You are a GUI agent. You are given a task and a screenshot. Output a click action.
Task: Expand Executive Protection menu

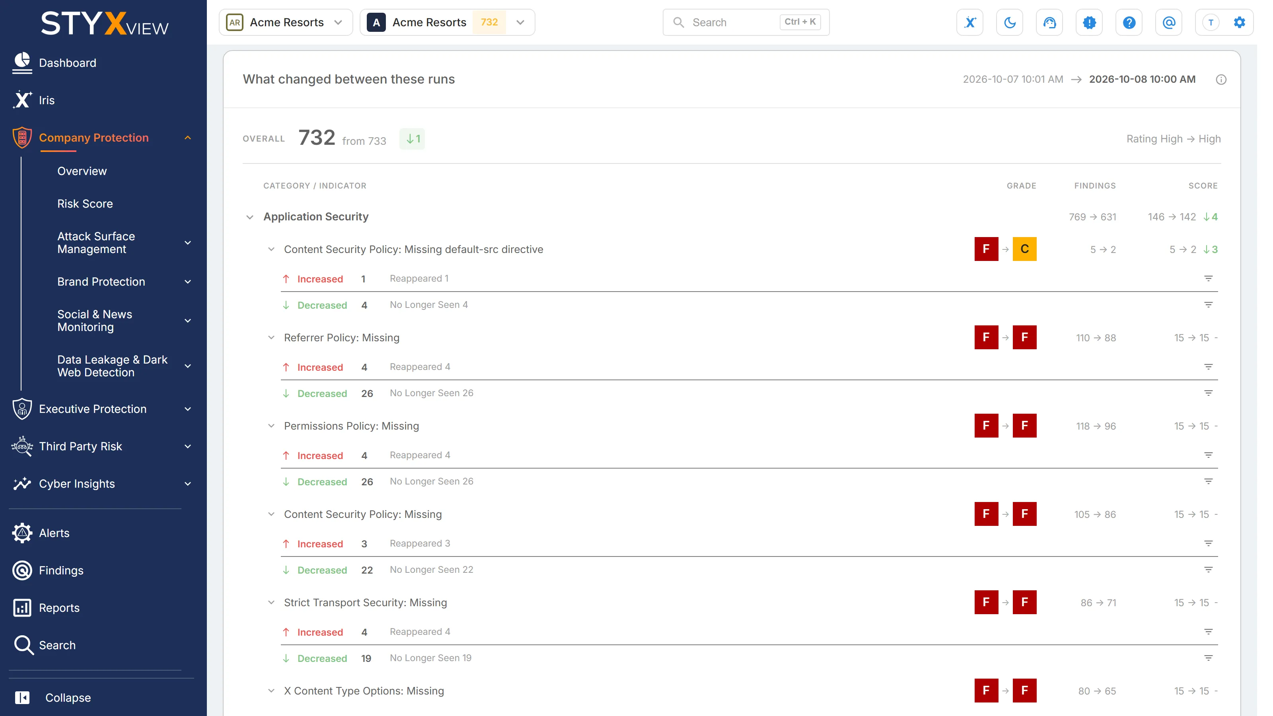point(187,409)
